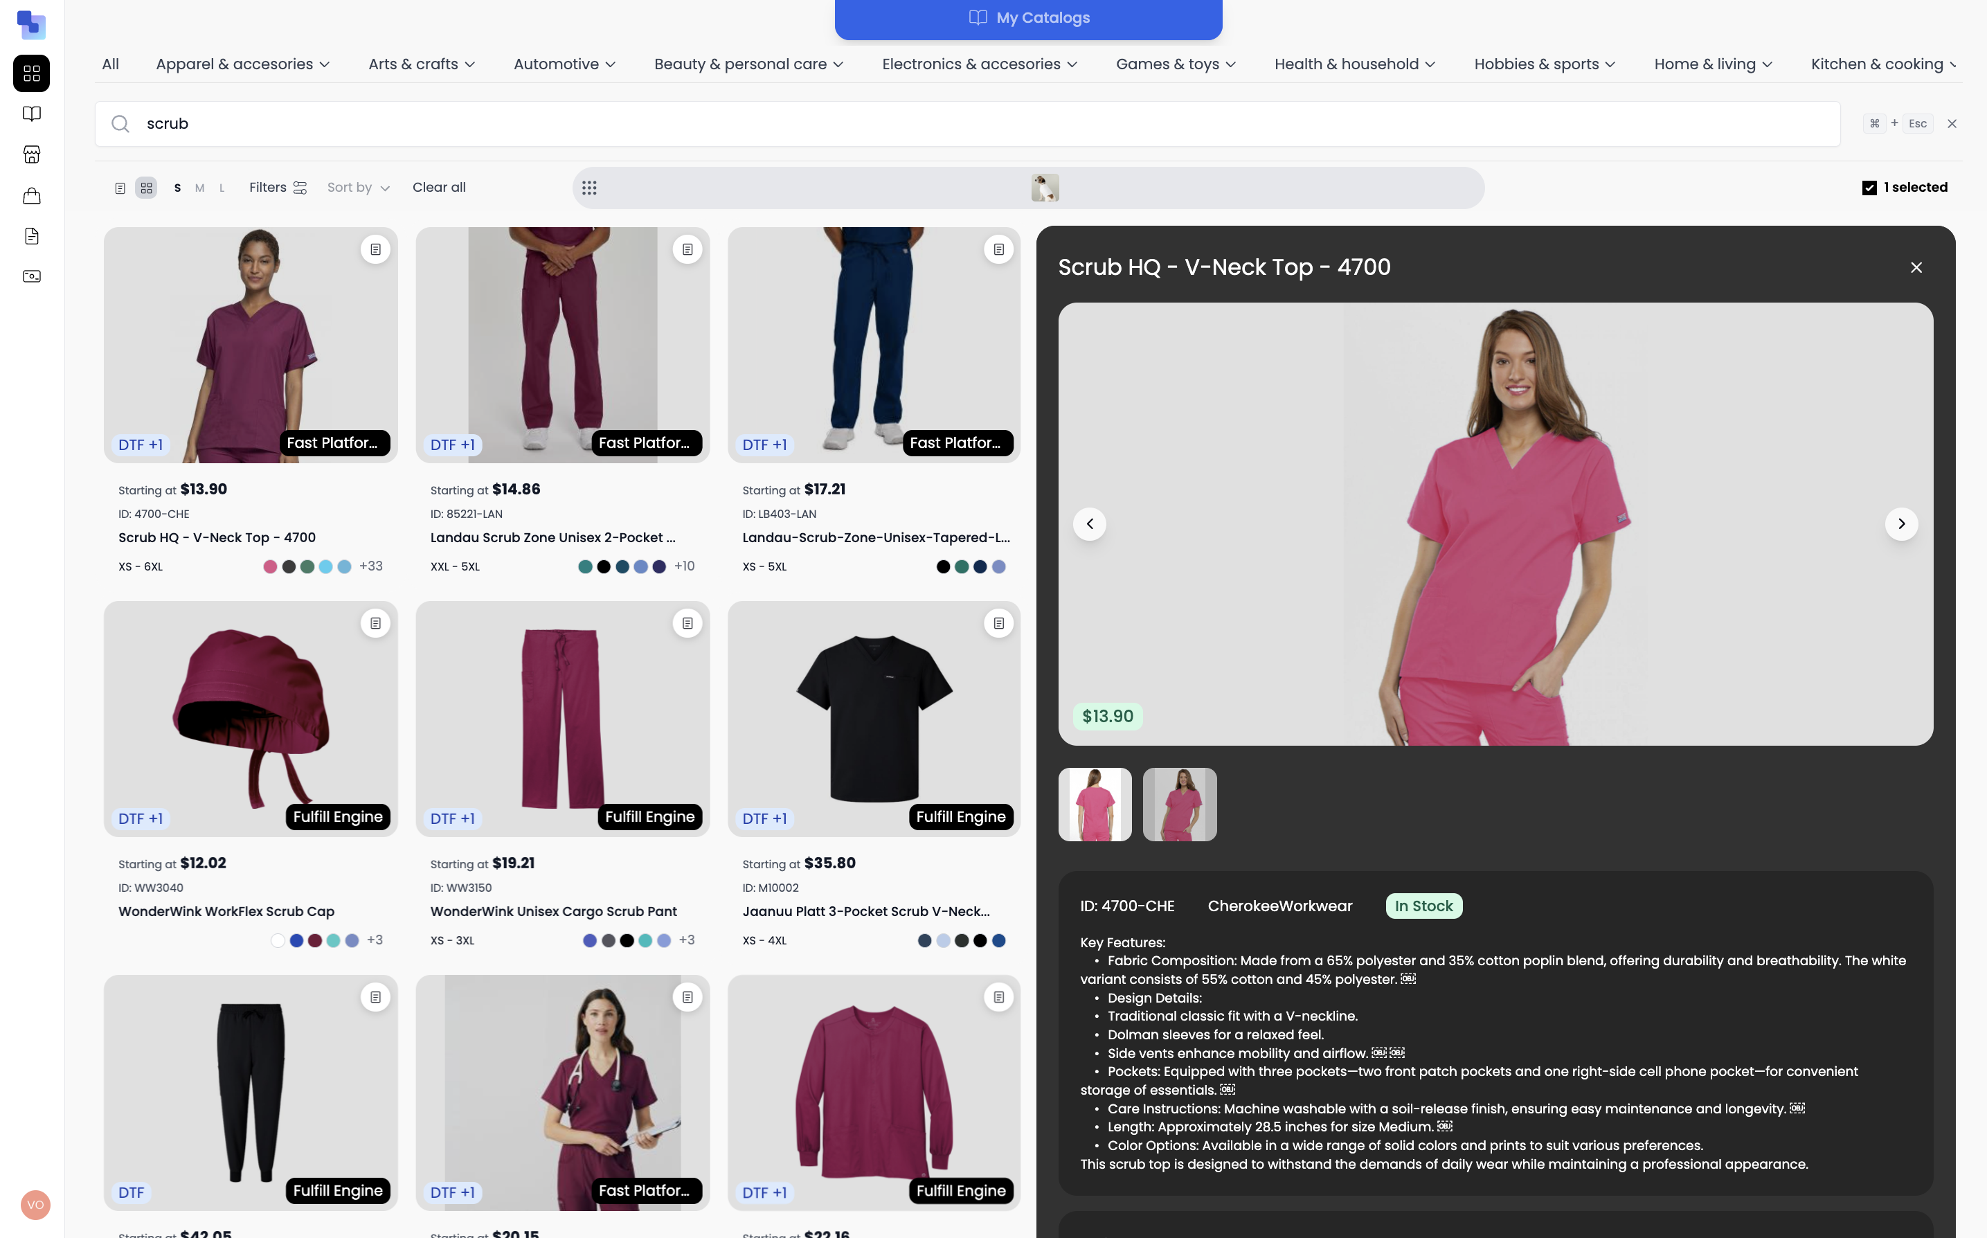Select large card size L
This screenshot has width=1987, height=1238.
tap(222, 188)
